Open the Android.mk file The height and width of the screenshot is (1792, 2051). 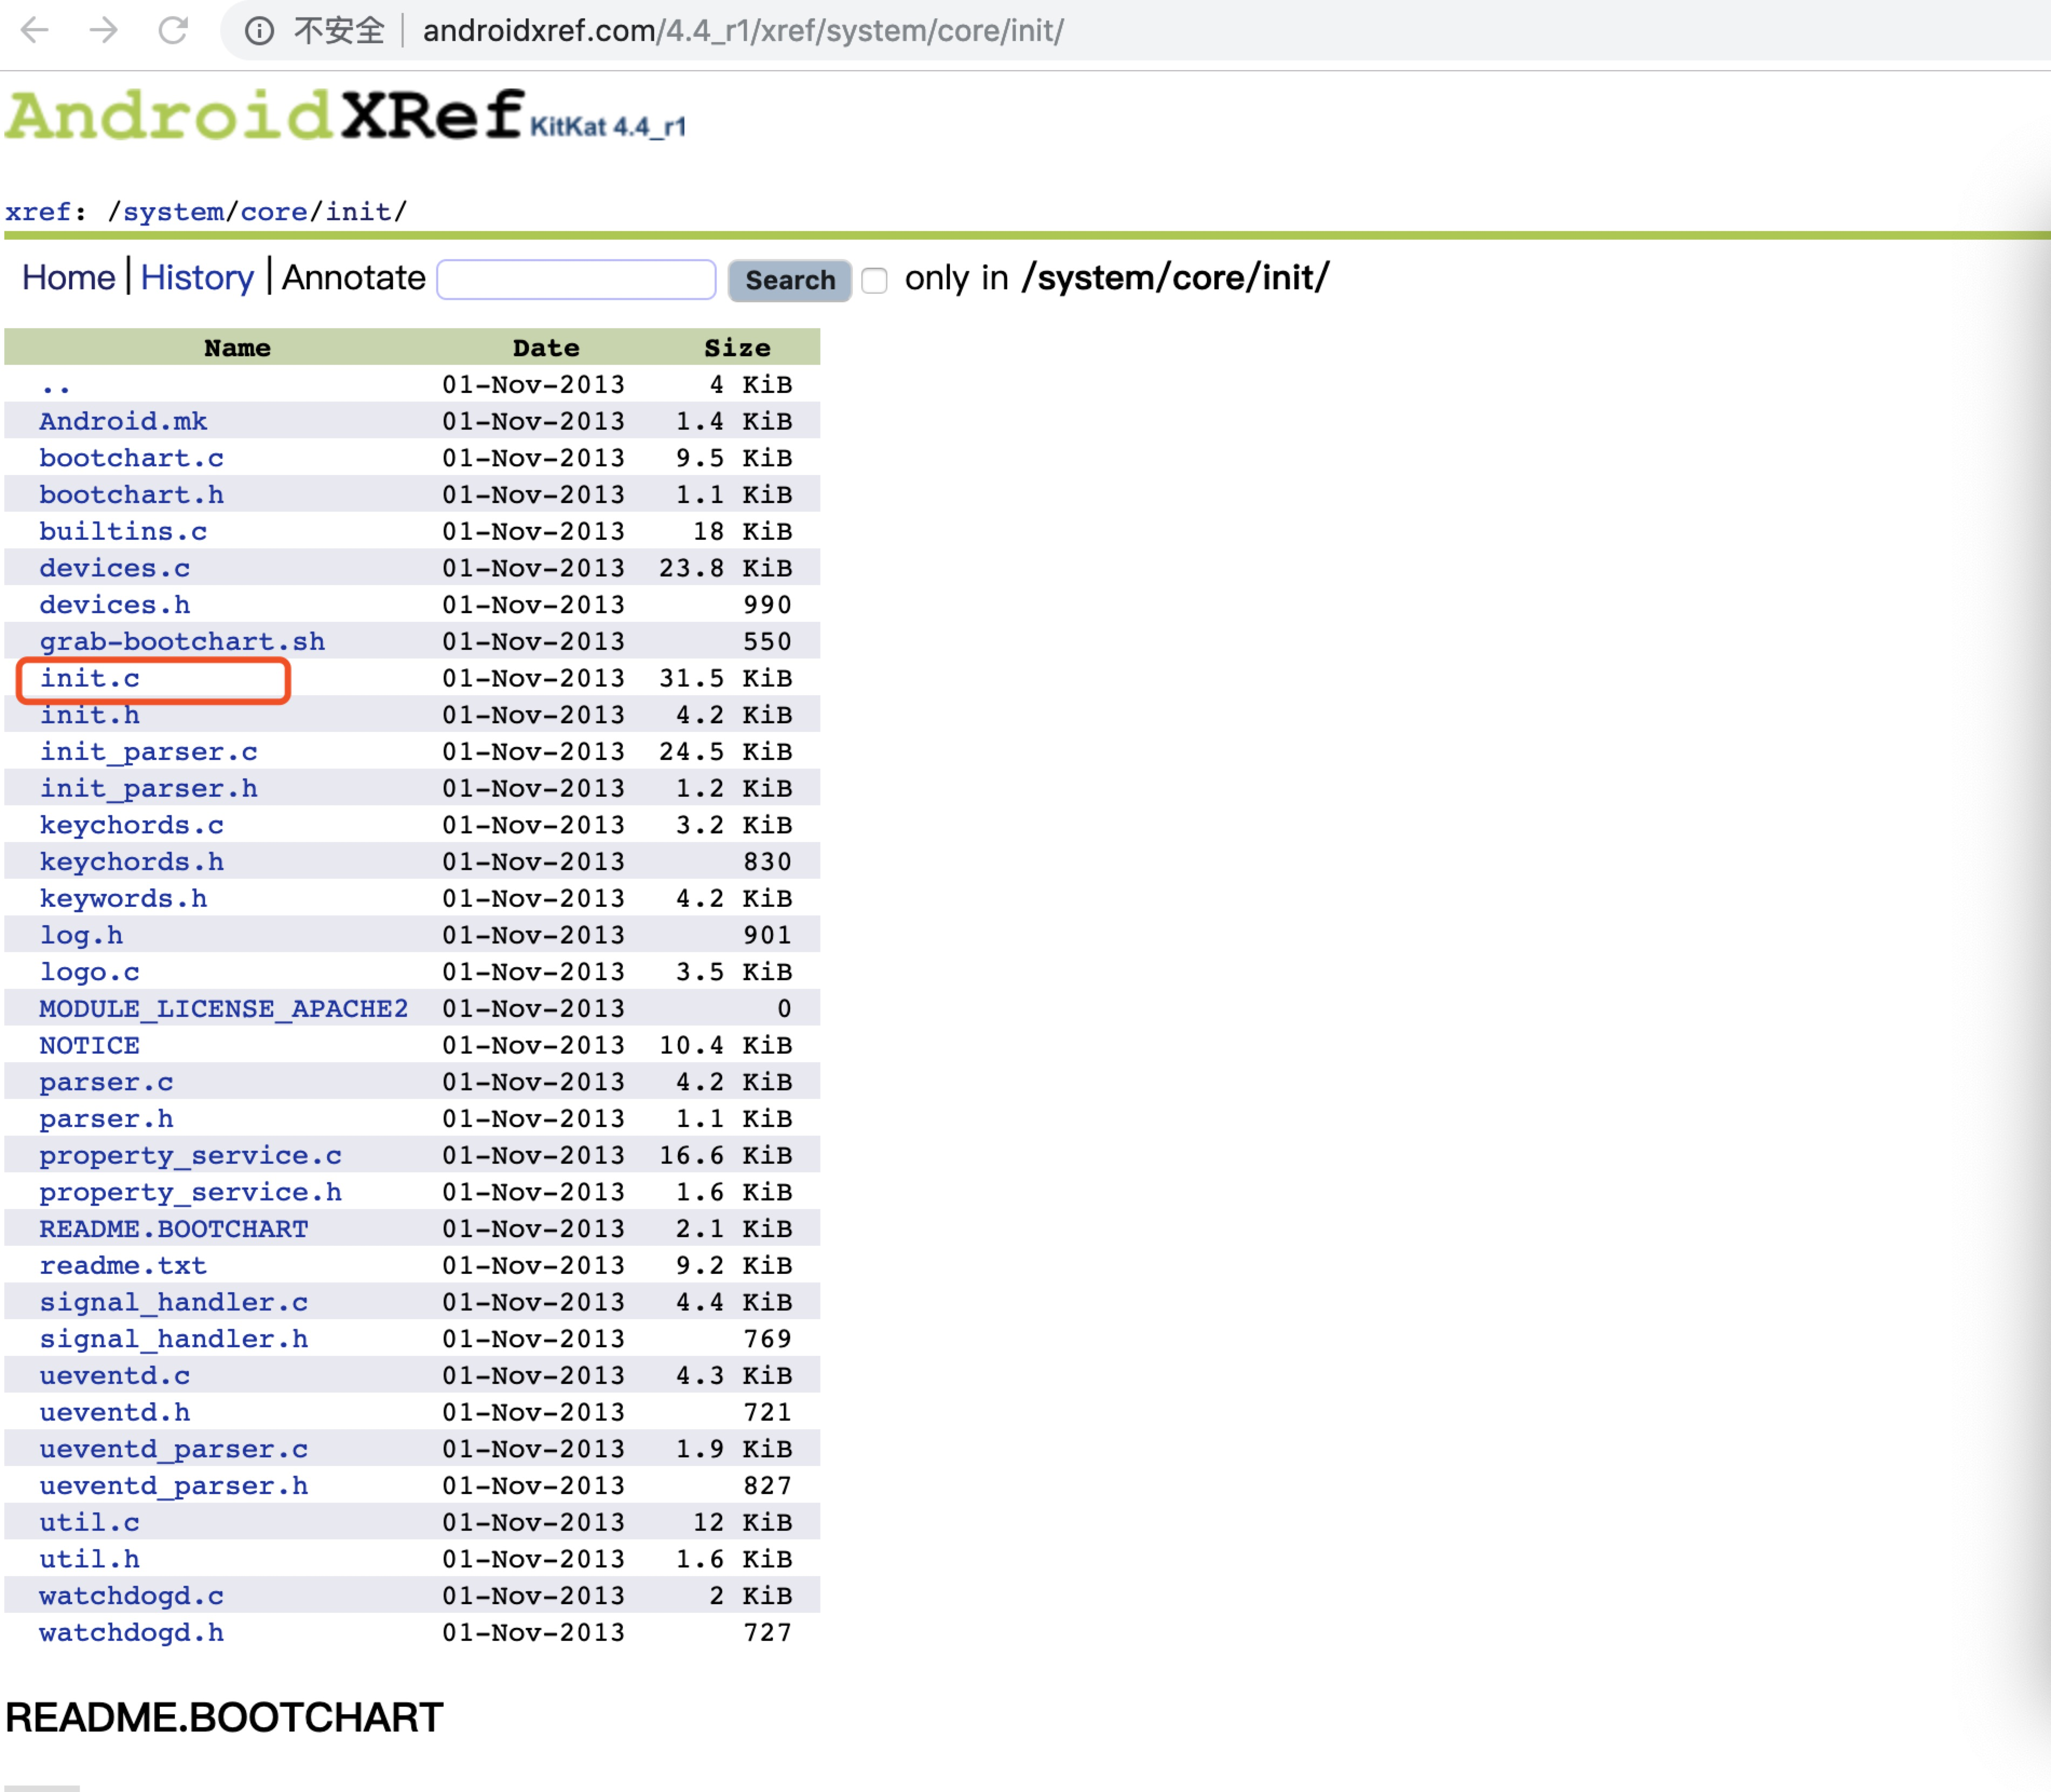pyautogui.click(x=123, y=422)
